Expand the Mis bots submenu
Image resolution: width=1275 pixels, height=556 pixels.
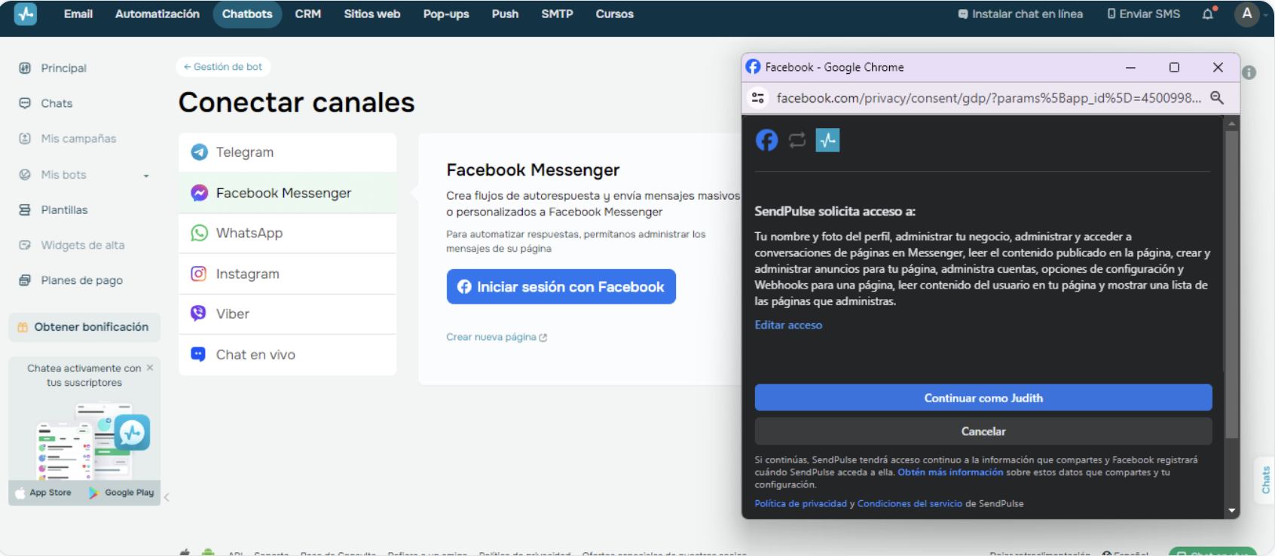[x=146, y=176]
